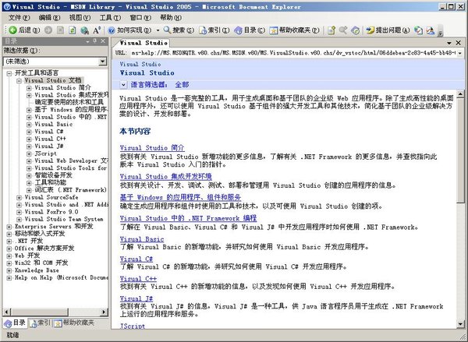Click the tree horizontal scrollbar right arrow
Screen dimensions: 468x342
pos(104,312)
